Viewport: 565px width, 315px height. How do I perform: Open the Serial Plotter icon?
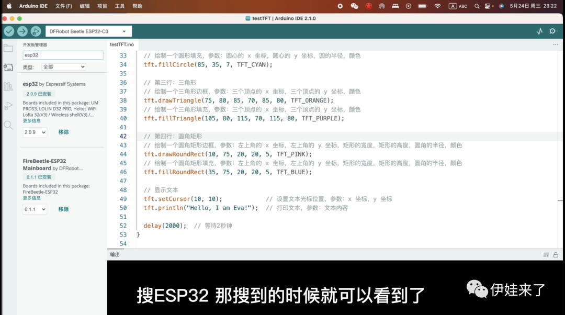[540, 31]
